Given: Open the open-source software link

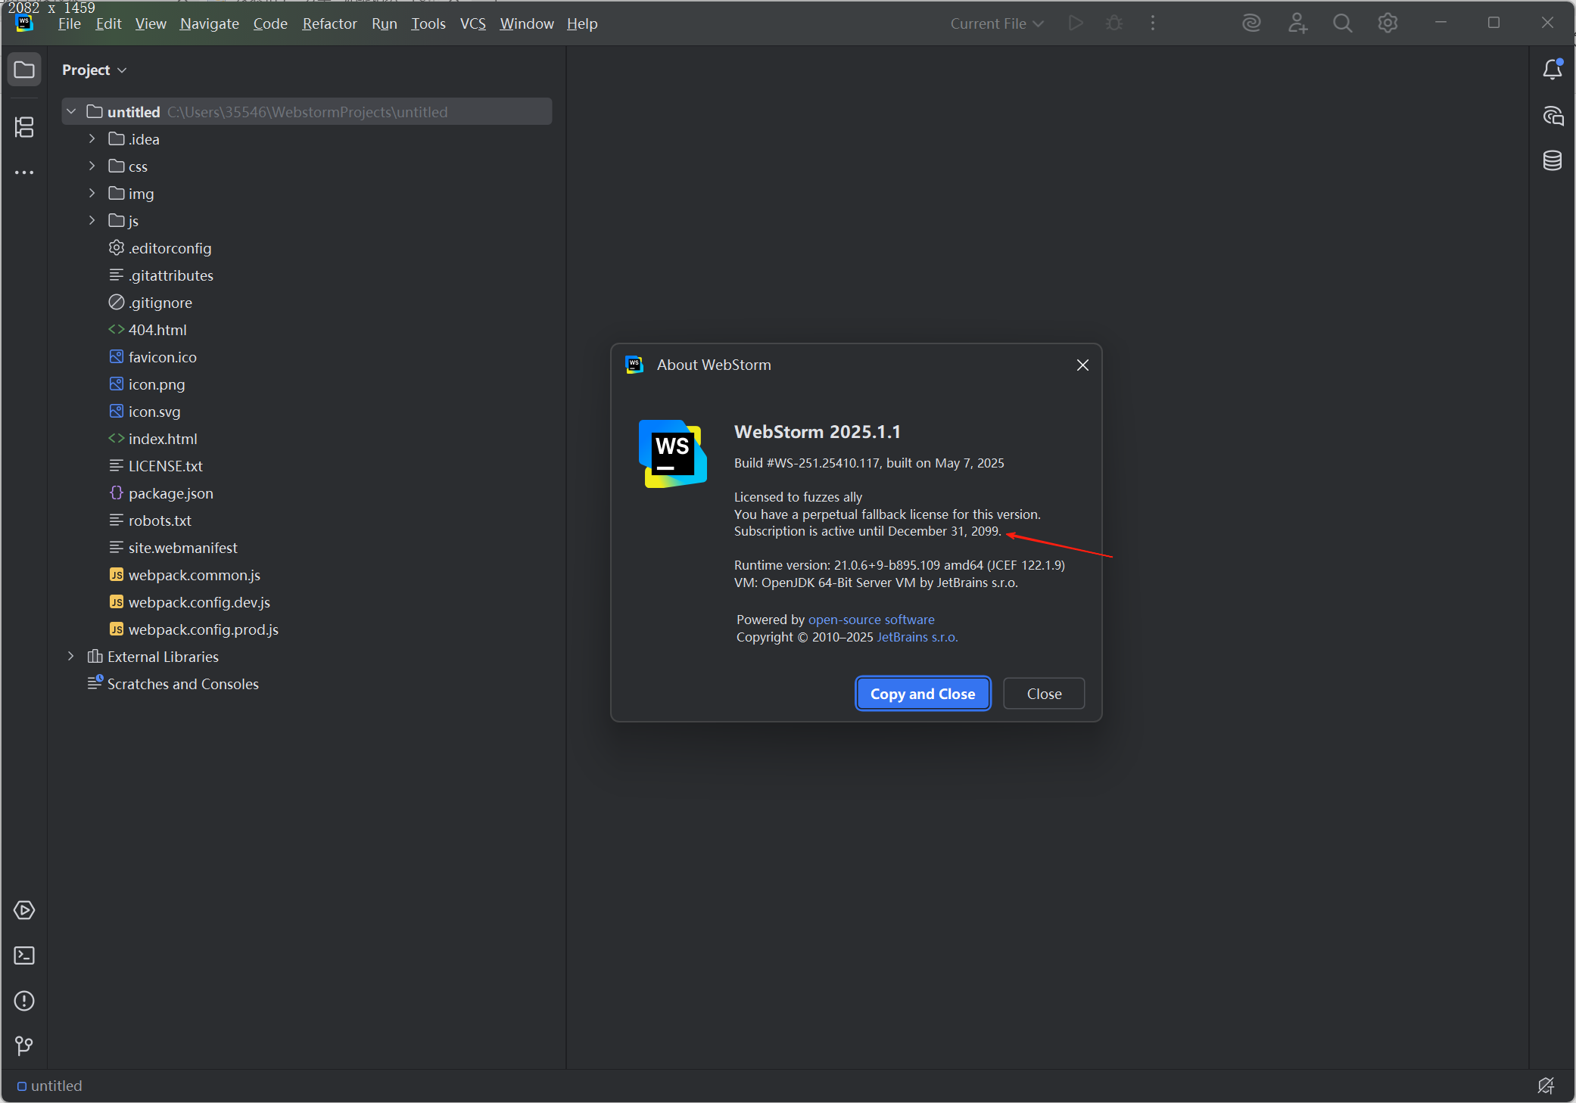Looking at the screenshot, I should 871,620.
